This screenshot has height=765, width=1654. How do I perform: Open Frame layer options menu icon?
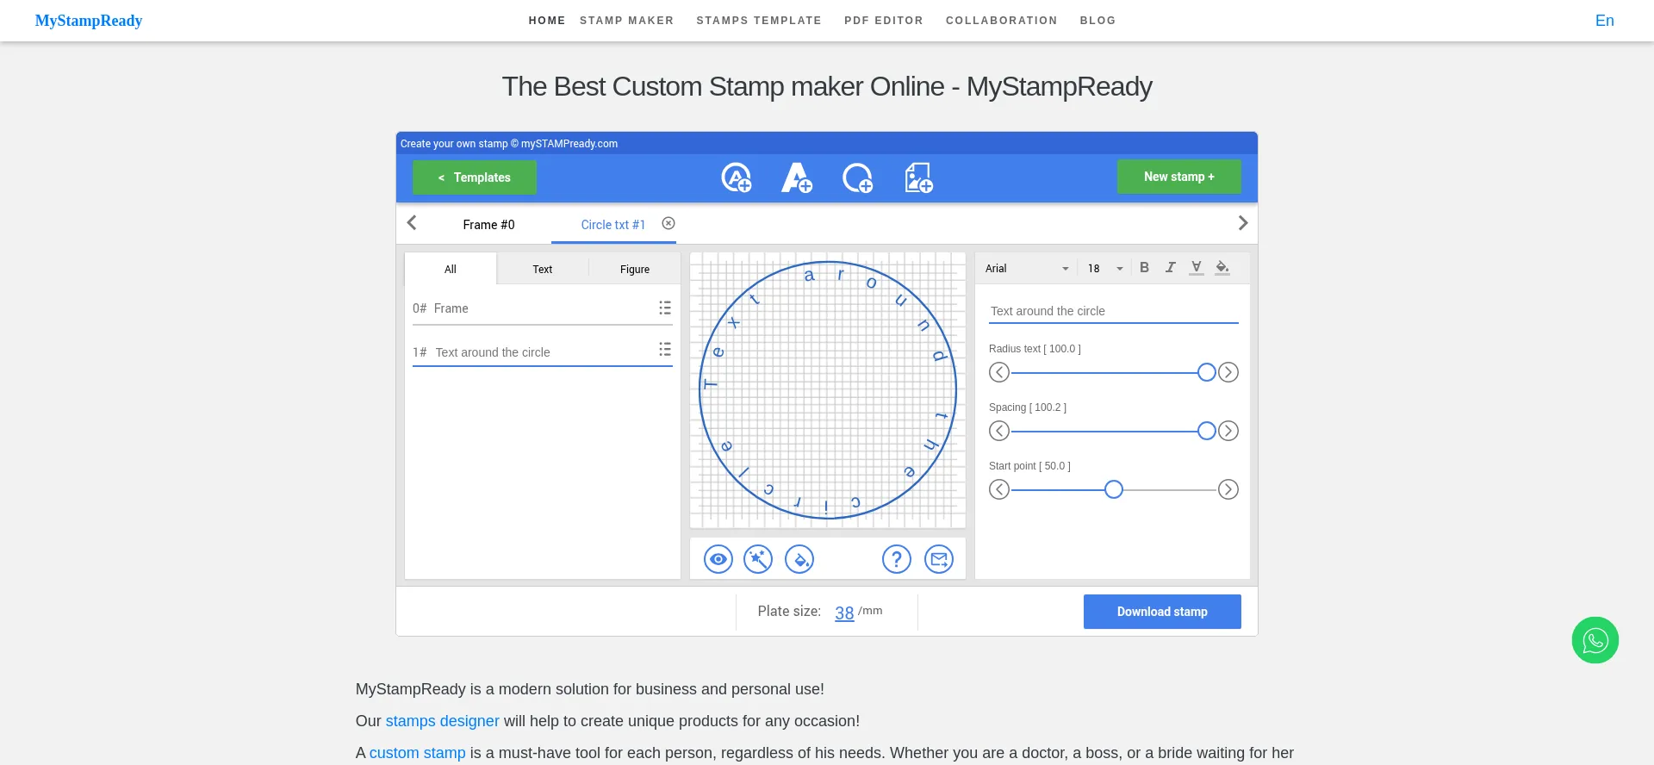point(665,308)
